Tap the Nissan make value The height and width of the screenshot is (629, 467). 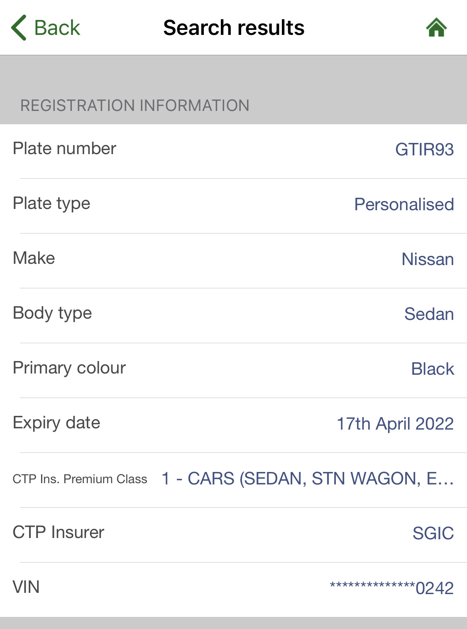coord(428,259)
